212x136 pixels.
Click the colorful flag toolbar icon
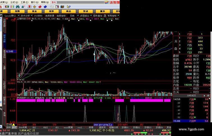coord(7,7)
